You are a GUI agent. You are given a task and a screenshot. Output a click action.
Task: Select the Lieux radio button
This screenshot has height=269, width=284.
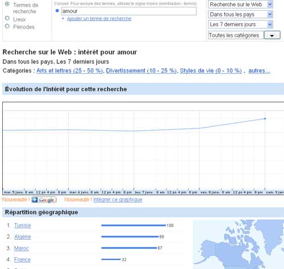[x=7, y=18]
